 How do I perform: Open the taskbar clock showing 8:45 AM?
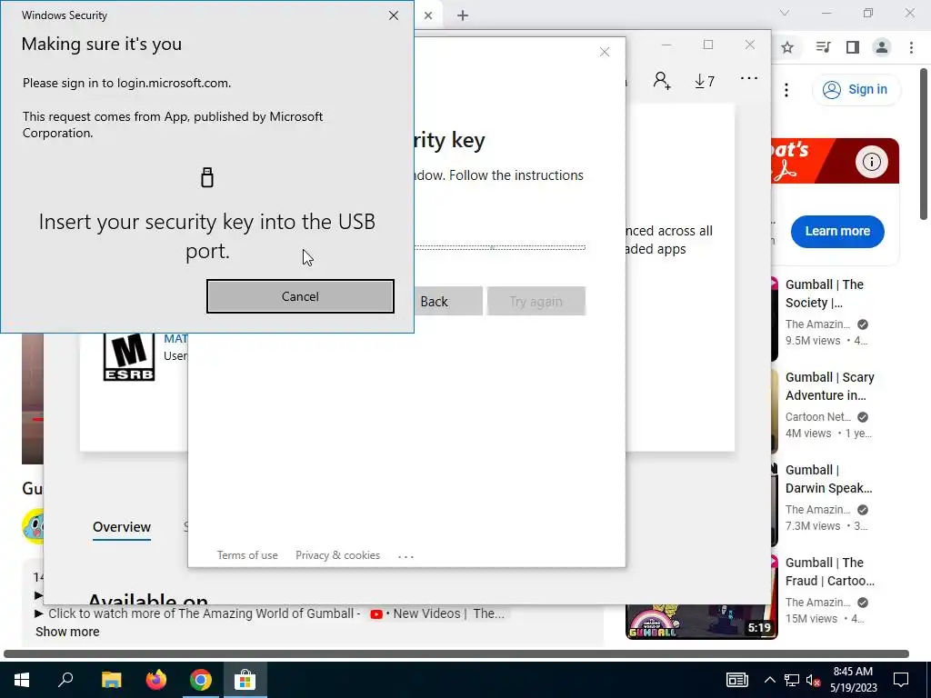click(853, 680)
